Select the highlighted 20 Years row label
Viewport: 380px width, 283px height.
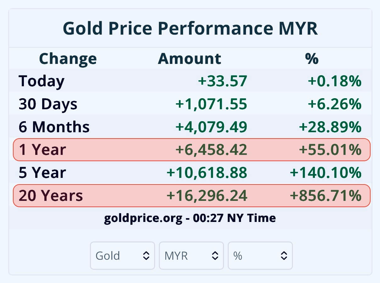click(51, 196)
